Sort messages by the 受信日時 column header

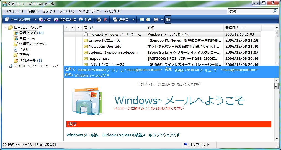point(232,28)
